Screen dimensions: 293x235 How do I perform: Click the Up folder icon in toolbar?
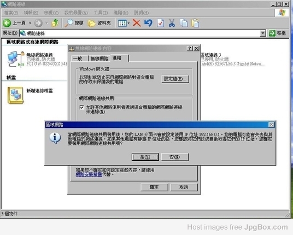(55, 23)
